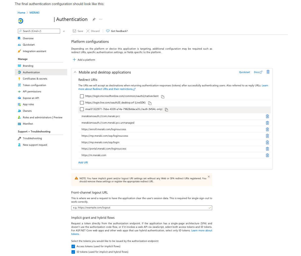This screenshot has height=256, width=301.
Task: Select Token configuration in the Manage menu
Action: [35, 85]
